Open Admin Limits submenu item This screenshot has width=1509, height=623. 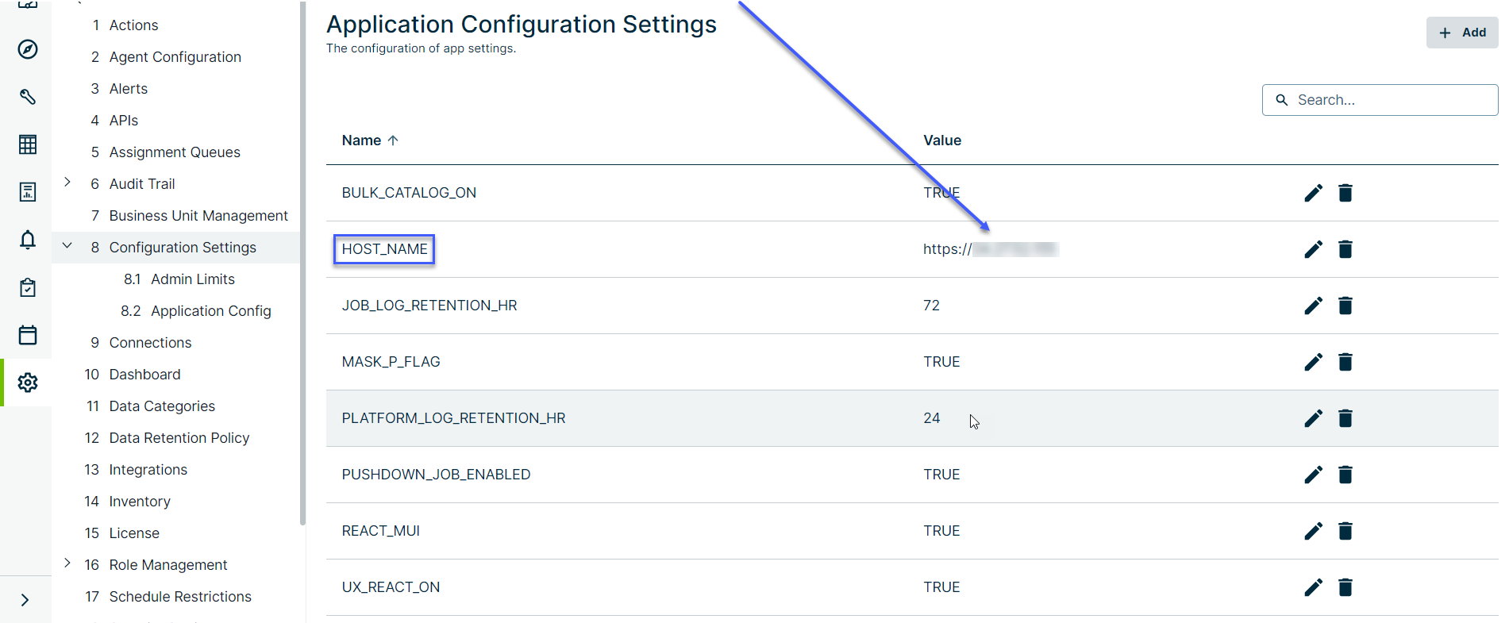192,279
